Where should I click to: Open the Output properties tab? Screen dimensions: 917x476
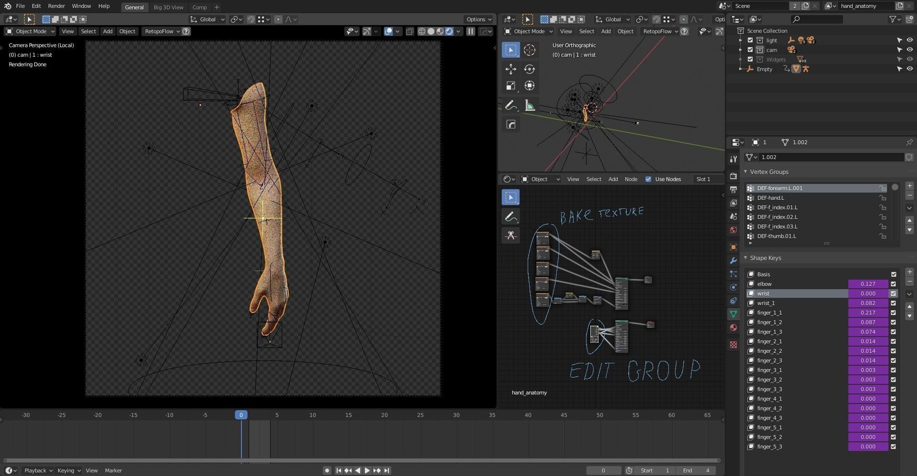[733, 190]
